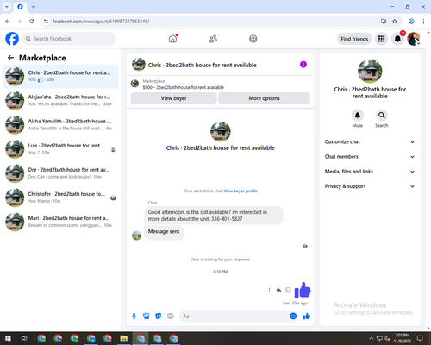The image size is (431, 345).
Task: Click the Find friends button
Action: click(x=354, y=39)
